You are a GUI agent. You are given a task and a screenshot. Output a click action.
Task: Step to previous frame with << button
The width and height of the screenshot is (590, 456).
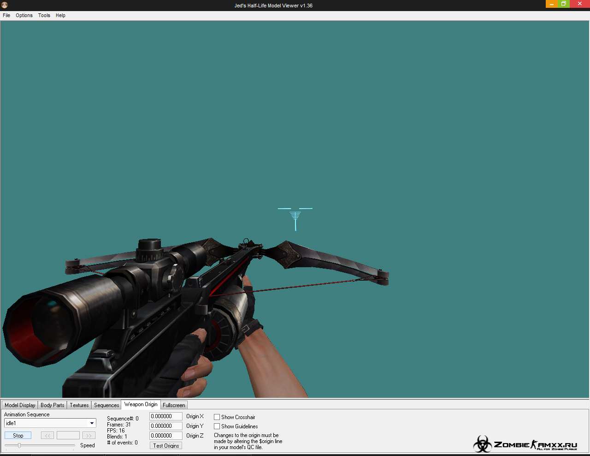pyautogui.click(x=47, y=435)
